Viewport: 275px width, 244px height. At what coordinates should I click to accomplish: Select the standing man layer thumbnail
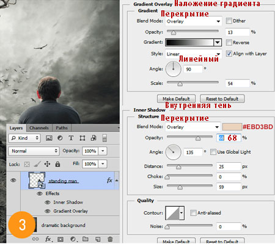[37, 180]
